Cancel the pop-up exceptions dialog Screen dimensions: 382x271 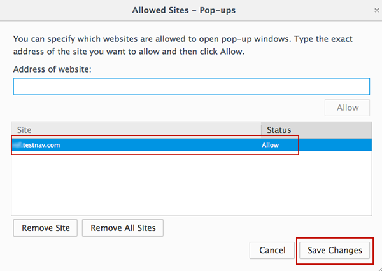272,250
